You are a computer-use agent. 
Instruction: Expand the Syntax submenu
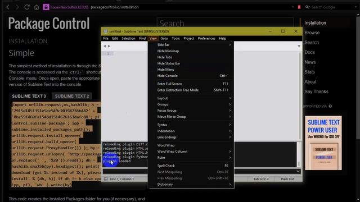(191, 125)
